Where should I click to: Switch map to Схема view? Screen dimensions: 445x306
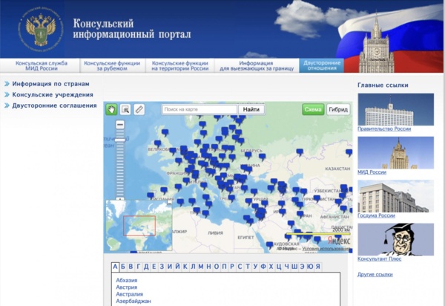(x=313, y=110)
